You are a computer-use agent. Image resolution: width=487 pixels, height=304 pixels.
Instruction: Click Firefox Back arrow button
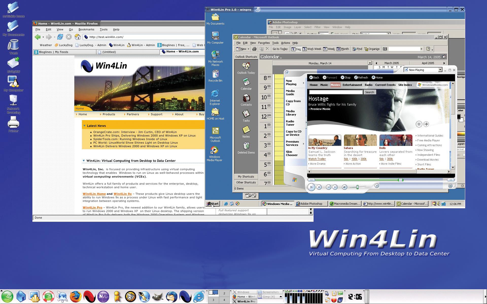pyautogui.click(x=38, y=37)
